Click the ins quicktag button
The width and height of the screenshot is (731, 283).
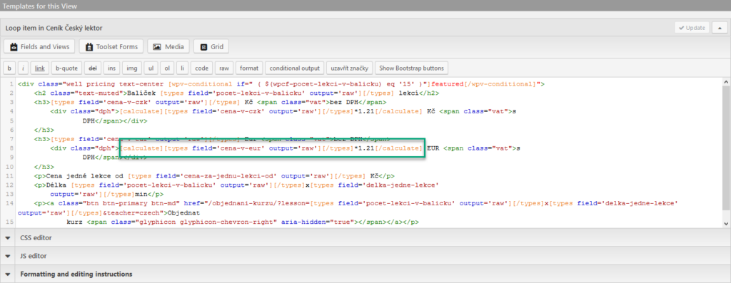112,68
